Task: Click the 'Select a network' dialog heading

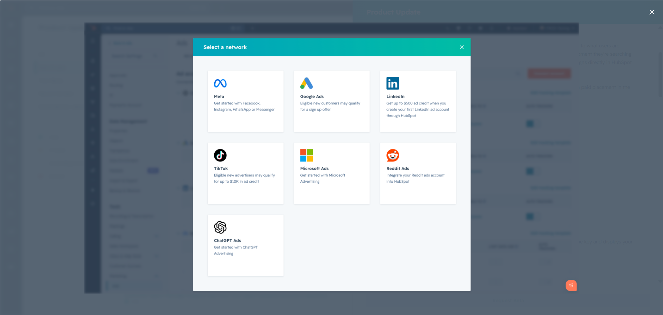Action: (x=225, y=47)
